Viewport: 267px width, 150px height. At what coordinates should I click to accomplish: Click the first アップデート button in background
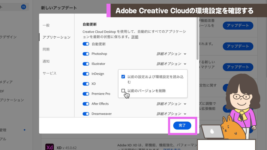point(238,26)
